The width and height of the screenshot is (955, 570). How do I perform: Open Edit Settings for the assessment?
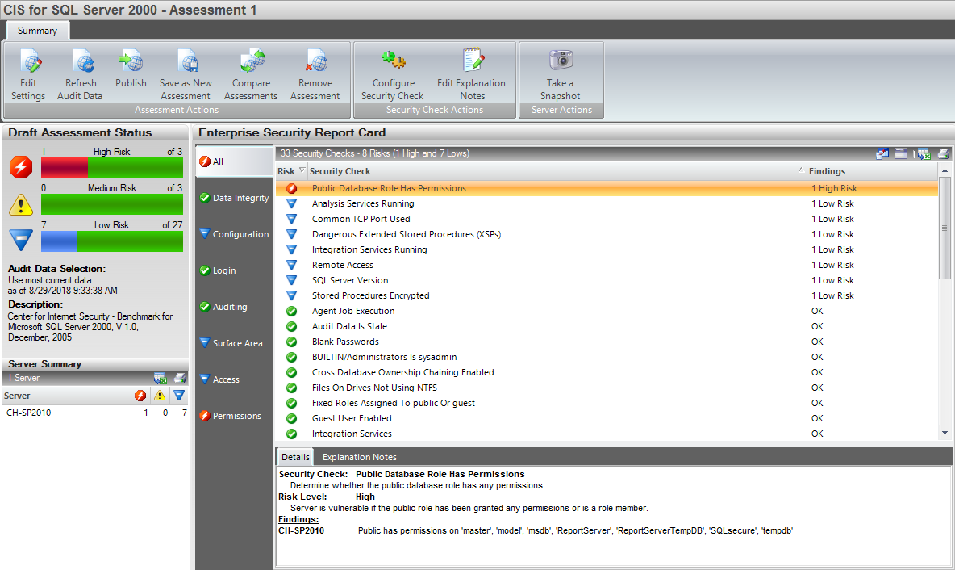pos(28,75)
